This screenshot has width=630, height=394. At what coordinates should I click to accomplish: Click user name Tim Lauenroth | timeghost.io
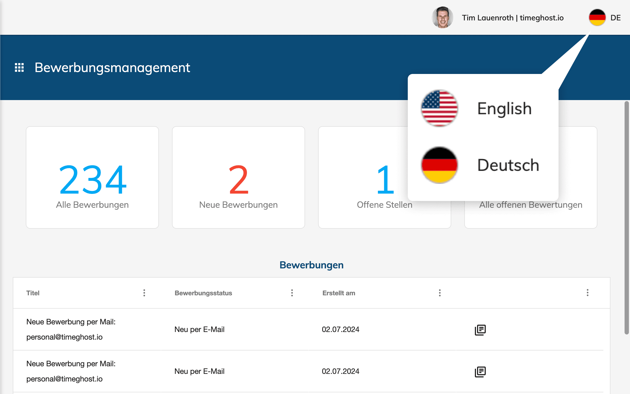(x=513, y=18)
